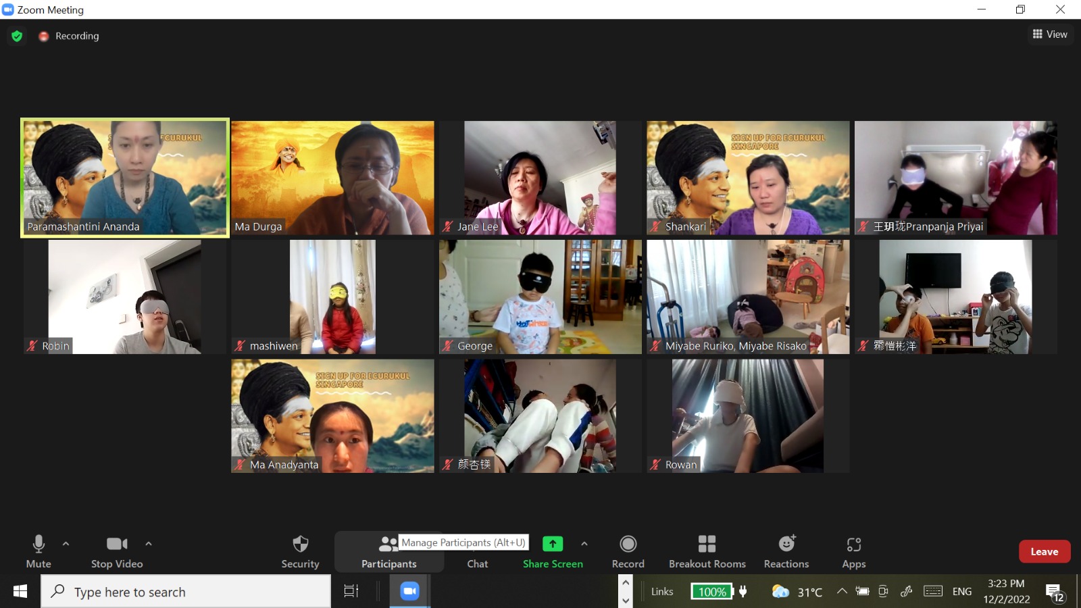Click the red Leave button
Viewport: 1081px width, 608px height.
point(1044,551)
